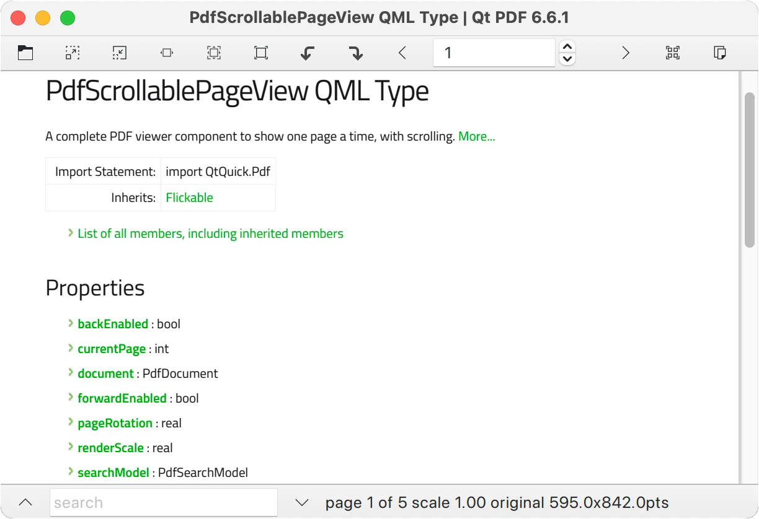Open the thumbnail grid view icon
The width and height of the screenshot is (759, 519).
(673, 53)
